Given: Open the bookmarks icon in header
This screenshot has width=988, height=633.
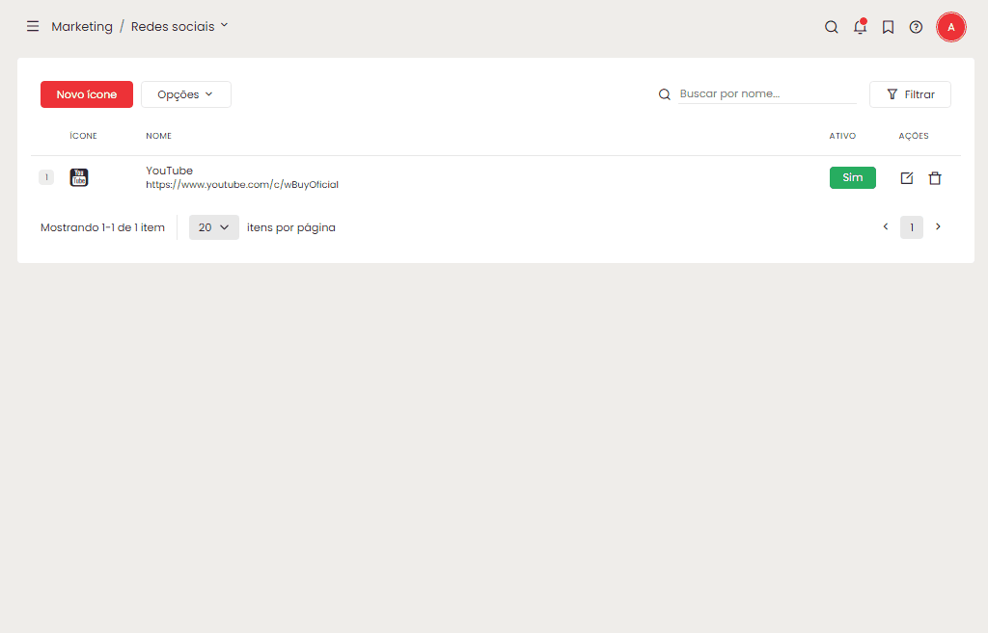Looking at the screenshot, I should pyautogui.click(x=888, y=27).
